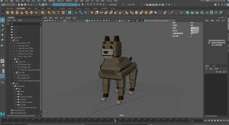Image resolution: width=229 pixels, height=125 pixels.
Task: Select Dog_RB_foot_CTRL3 in the outliner
Action: 26,48
